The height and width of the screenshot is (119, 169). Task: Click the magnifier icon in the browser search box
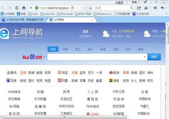132,8
